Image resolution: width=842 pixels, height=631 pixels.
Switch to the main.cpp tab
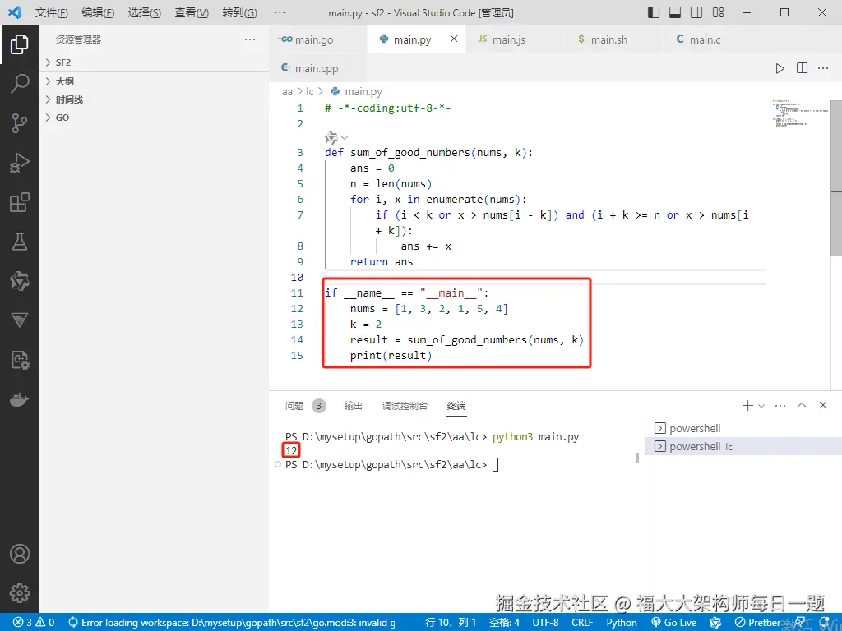coord(318,68)
